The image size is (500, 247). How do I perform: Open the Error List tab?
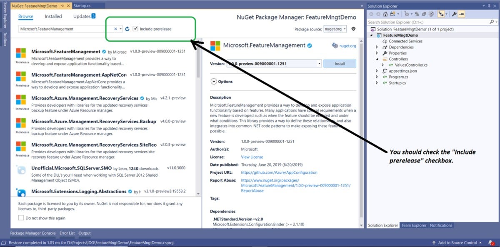[x=67, y=233]
